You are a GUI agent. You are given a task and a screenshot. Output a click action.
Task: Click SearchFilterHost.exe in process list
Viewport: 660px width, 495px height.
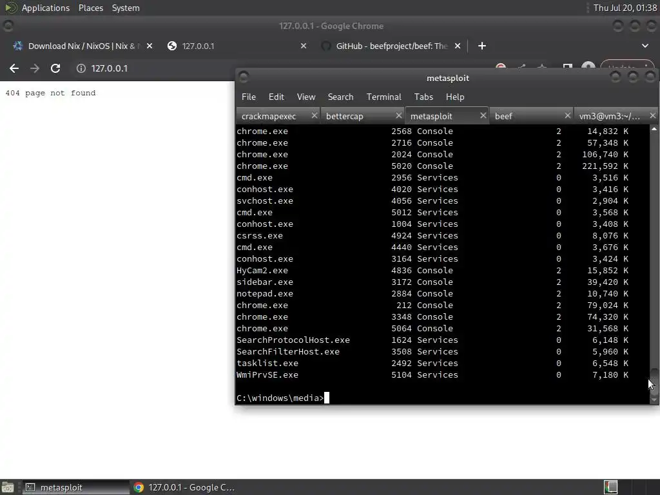pyautogui.click(x=288, y=351)
